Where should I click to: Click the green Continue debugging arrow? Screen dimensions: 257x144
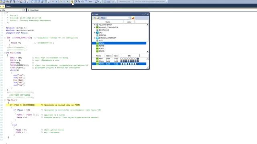pyautogui.click(x=67, y=2)
